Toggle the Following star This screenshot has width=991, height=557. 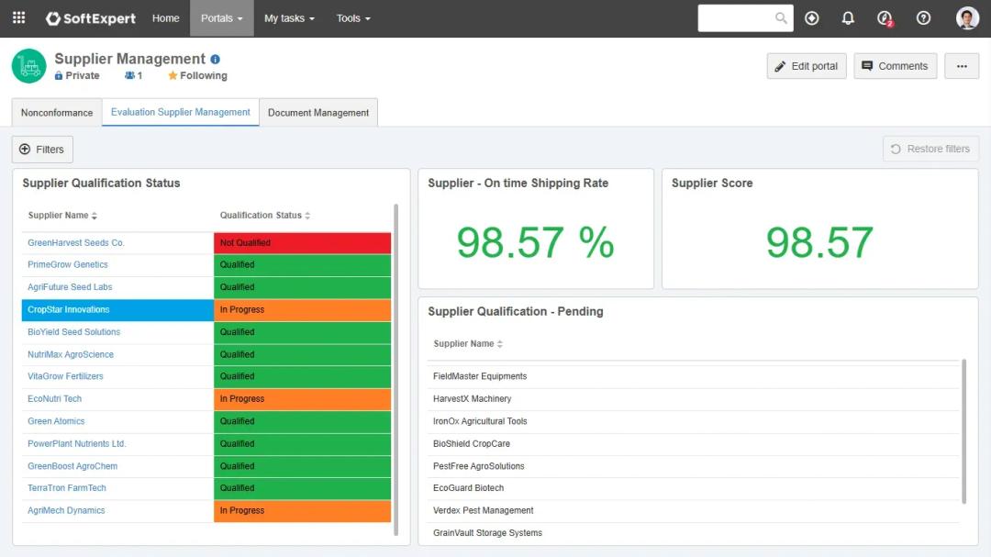point(173,76)
